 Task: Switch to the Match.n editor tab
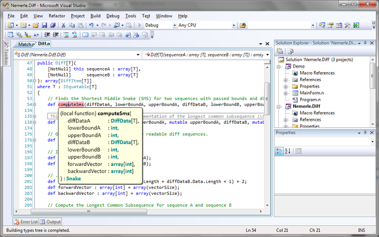click(26, 44)
